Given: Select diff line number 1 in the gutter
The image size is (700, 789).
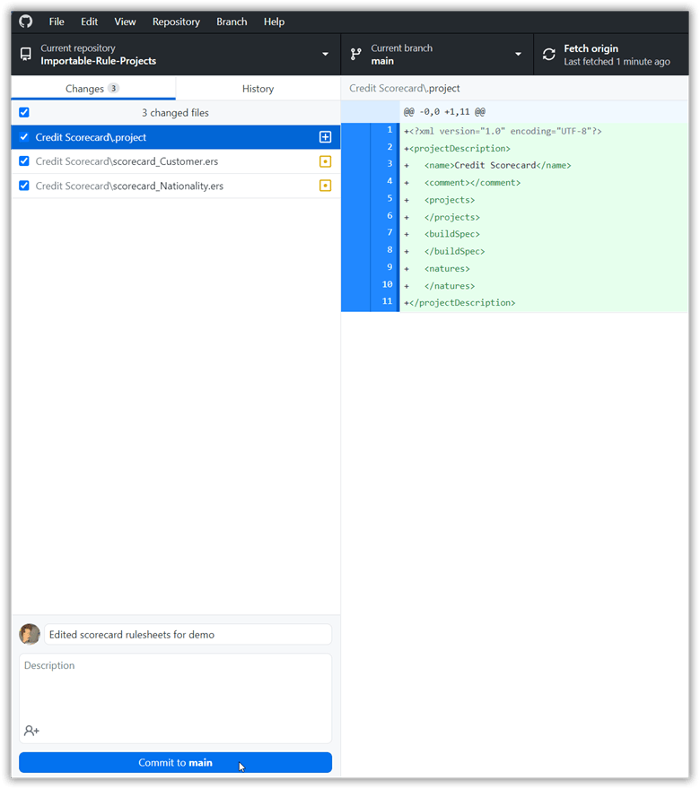Looking at the screenshot, I should tap(385, 130).
